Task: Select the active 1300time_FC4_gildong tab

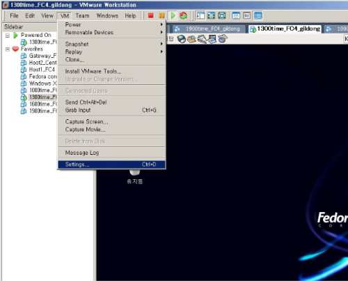Action: [x=285, y=29]
